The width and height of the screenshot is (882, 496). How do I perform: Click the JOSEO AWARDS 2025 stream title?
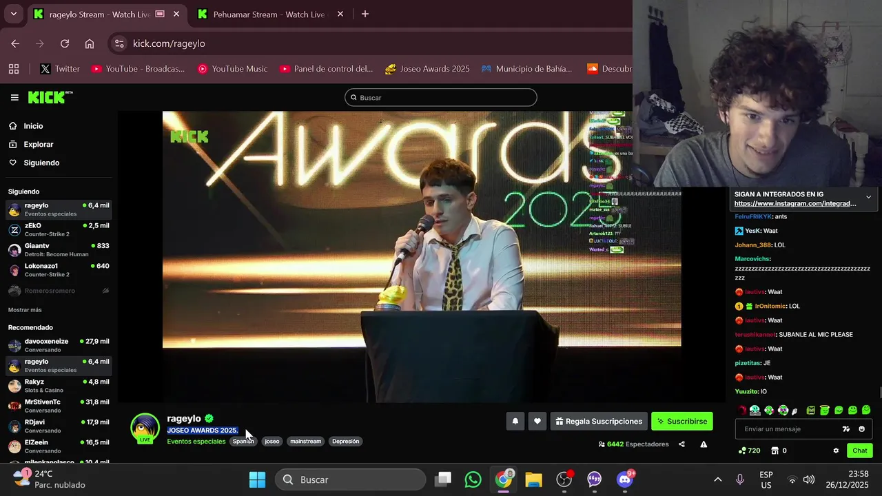coord(203,431)
